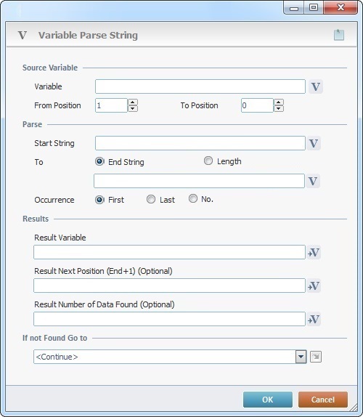This screenshot has width=363, height=417.
Task: Click the assign-variable icon for Result Next Position
Action: coord(314,286)
